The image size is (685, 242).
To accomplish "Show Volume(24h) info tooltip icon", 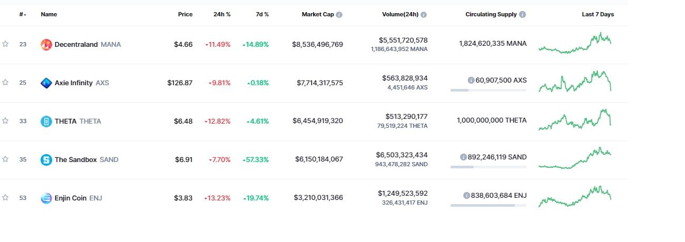I will coord(424,15).
